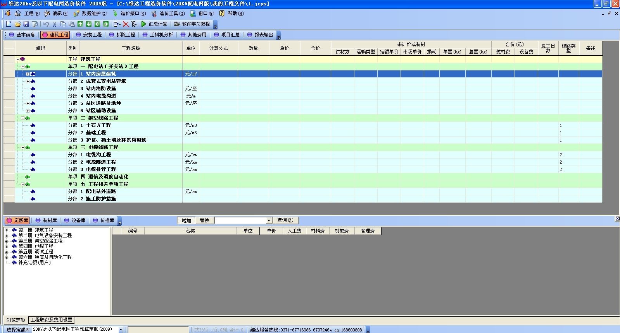Collapse 三 电缆线路工程 node
The width and height of the screenshot is (620, 333).
point(22,147)
